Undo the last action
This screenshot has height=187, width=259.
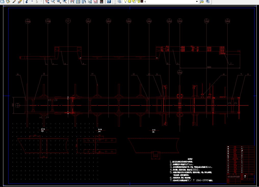click(27, 2)
